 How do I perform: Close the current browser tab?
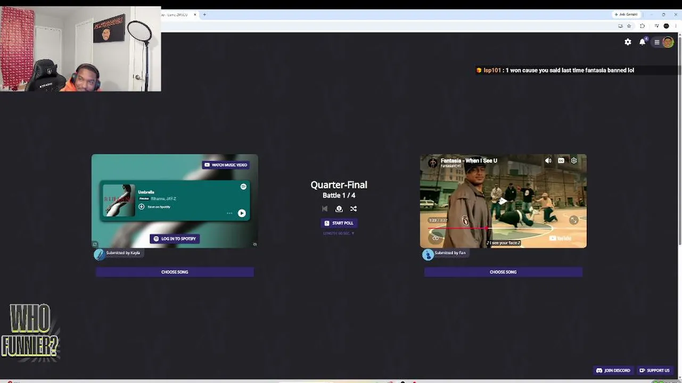pos(195,14)
